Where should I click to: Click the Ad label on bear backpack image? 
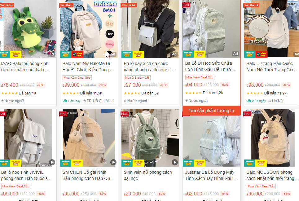[235, 54]
